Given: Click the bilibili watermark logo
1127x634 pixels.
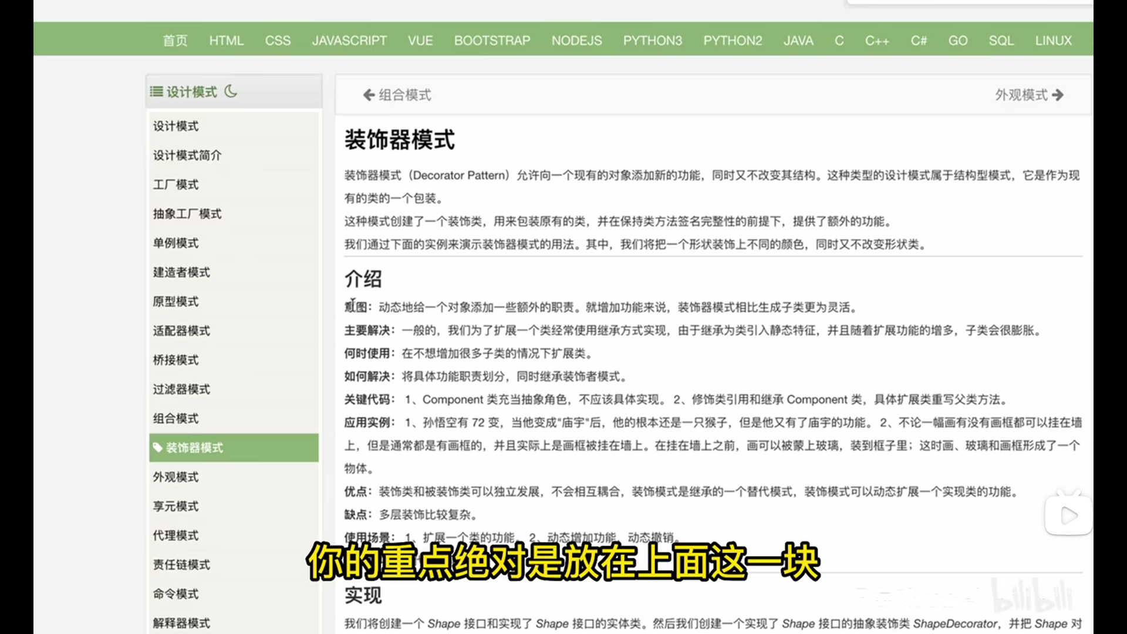Looking at the screenshot, I should [1031, 595].
